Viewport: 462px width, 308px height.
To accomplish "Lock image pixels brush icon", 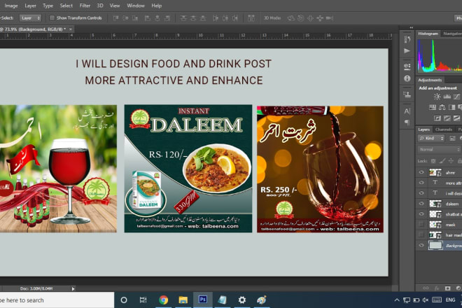I will tap(442, 161).
